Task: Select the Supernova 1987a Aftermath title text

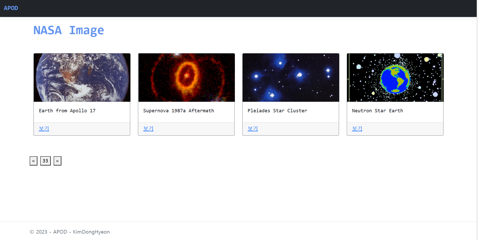Action: (179, 111)
